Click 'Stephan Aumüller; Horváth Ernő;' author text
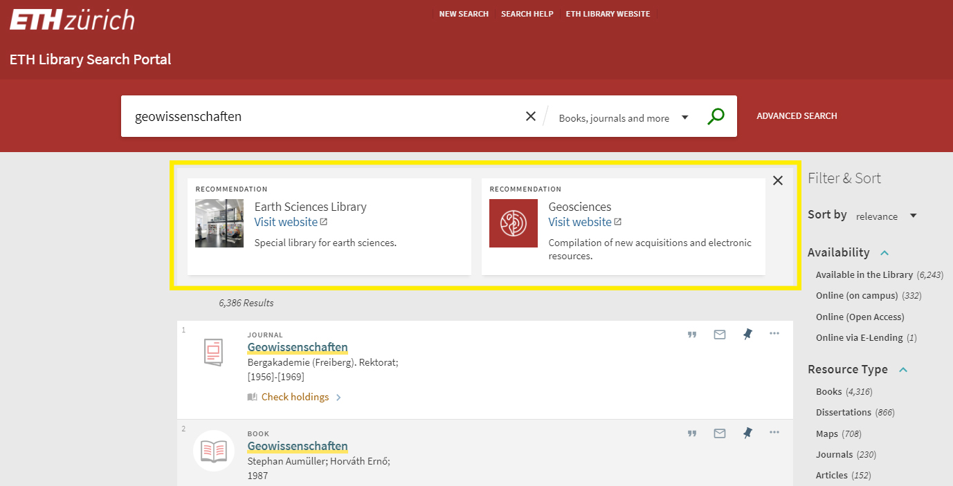 pos(318,460)
